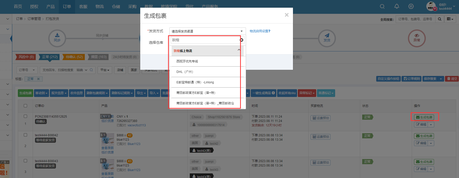Click the user avatar test4444
Screen dimensions: 459x178
click(431, 6)
